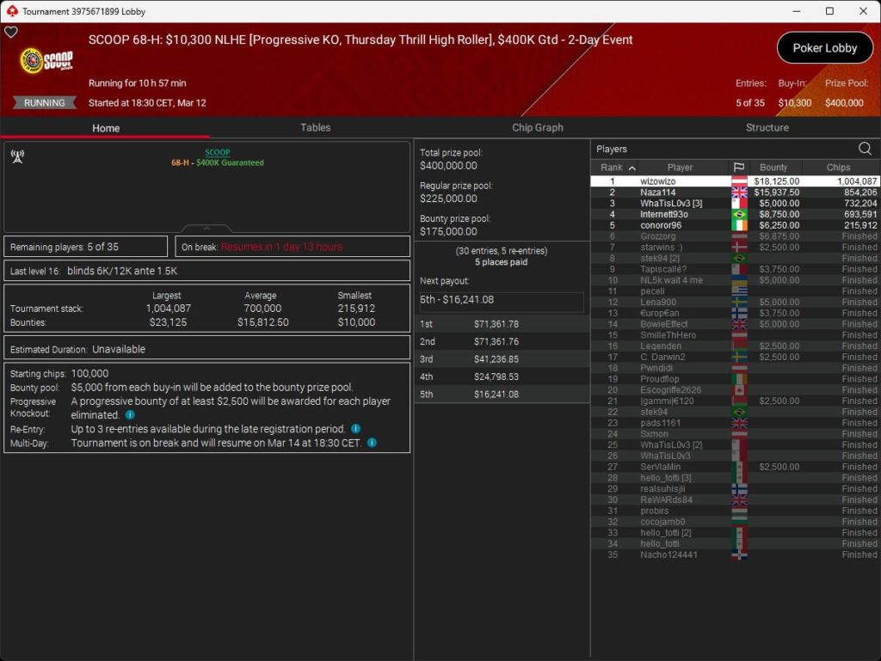The image size is (881, 661).
Task: Go to the Structure tab
Action: pos(767,127)
